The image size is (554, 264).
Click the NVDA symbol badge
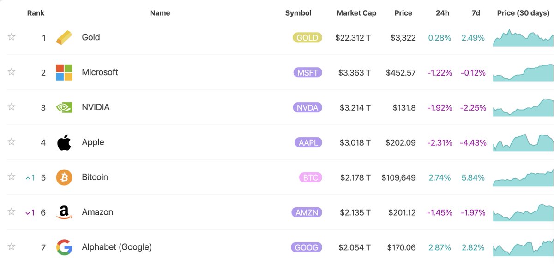click(x=307, y=108)
